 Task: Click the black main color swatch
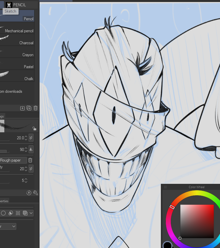click(x=167, y=245)
